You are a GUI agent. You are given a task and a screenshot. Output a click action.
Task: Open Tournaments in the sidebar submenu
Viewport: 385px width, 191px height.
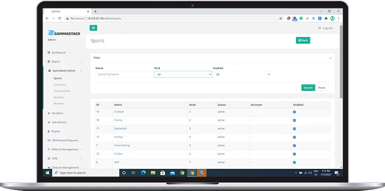coord(62,91)
